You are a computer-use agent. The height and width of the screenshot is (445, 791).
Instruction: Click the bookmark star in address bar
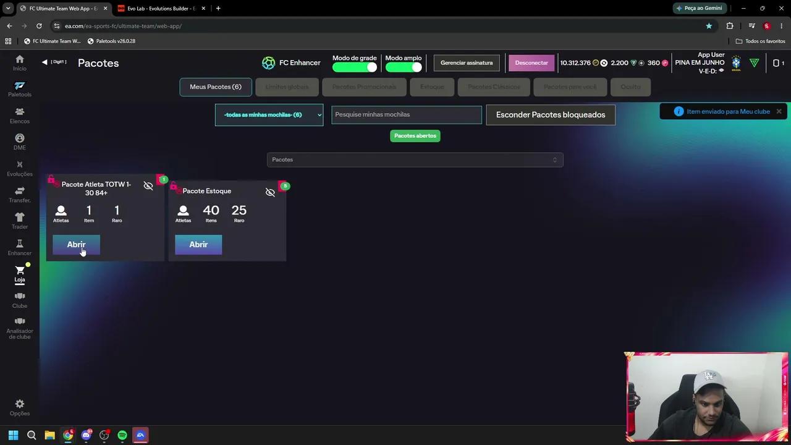[709, 26]
